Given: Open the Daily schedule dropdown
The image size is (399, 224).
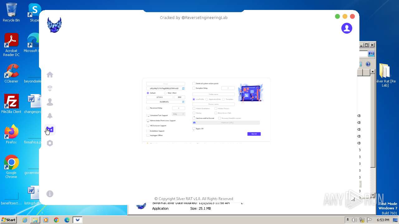Looking at the screenshot, I should coord(179,114).
